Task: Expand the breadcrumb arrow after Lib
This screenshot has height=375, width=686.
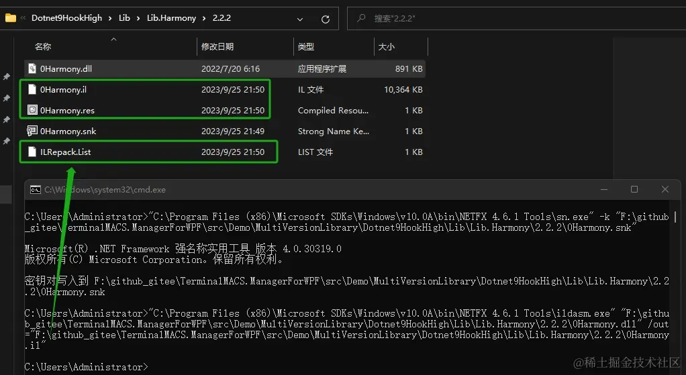Action: tap(138, 18)
